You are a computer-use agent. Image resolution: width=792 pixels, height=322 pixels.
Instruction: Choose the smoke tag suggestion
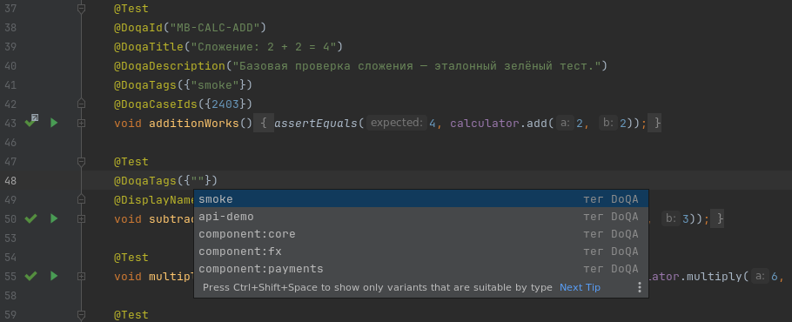(421, 198)
